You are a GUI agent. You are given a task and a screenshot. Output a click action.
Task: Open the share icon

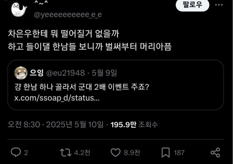(x=215, y=152)
